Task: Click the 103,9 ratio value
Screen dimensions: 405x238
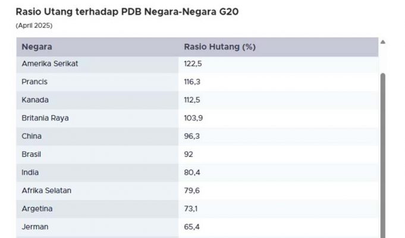Action: coord(193,118)
